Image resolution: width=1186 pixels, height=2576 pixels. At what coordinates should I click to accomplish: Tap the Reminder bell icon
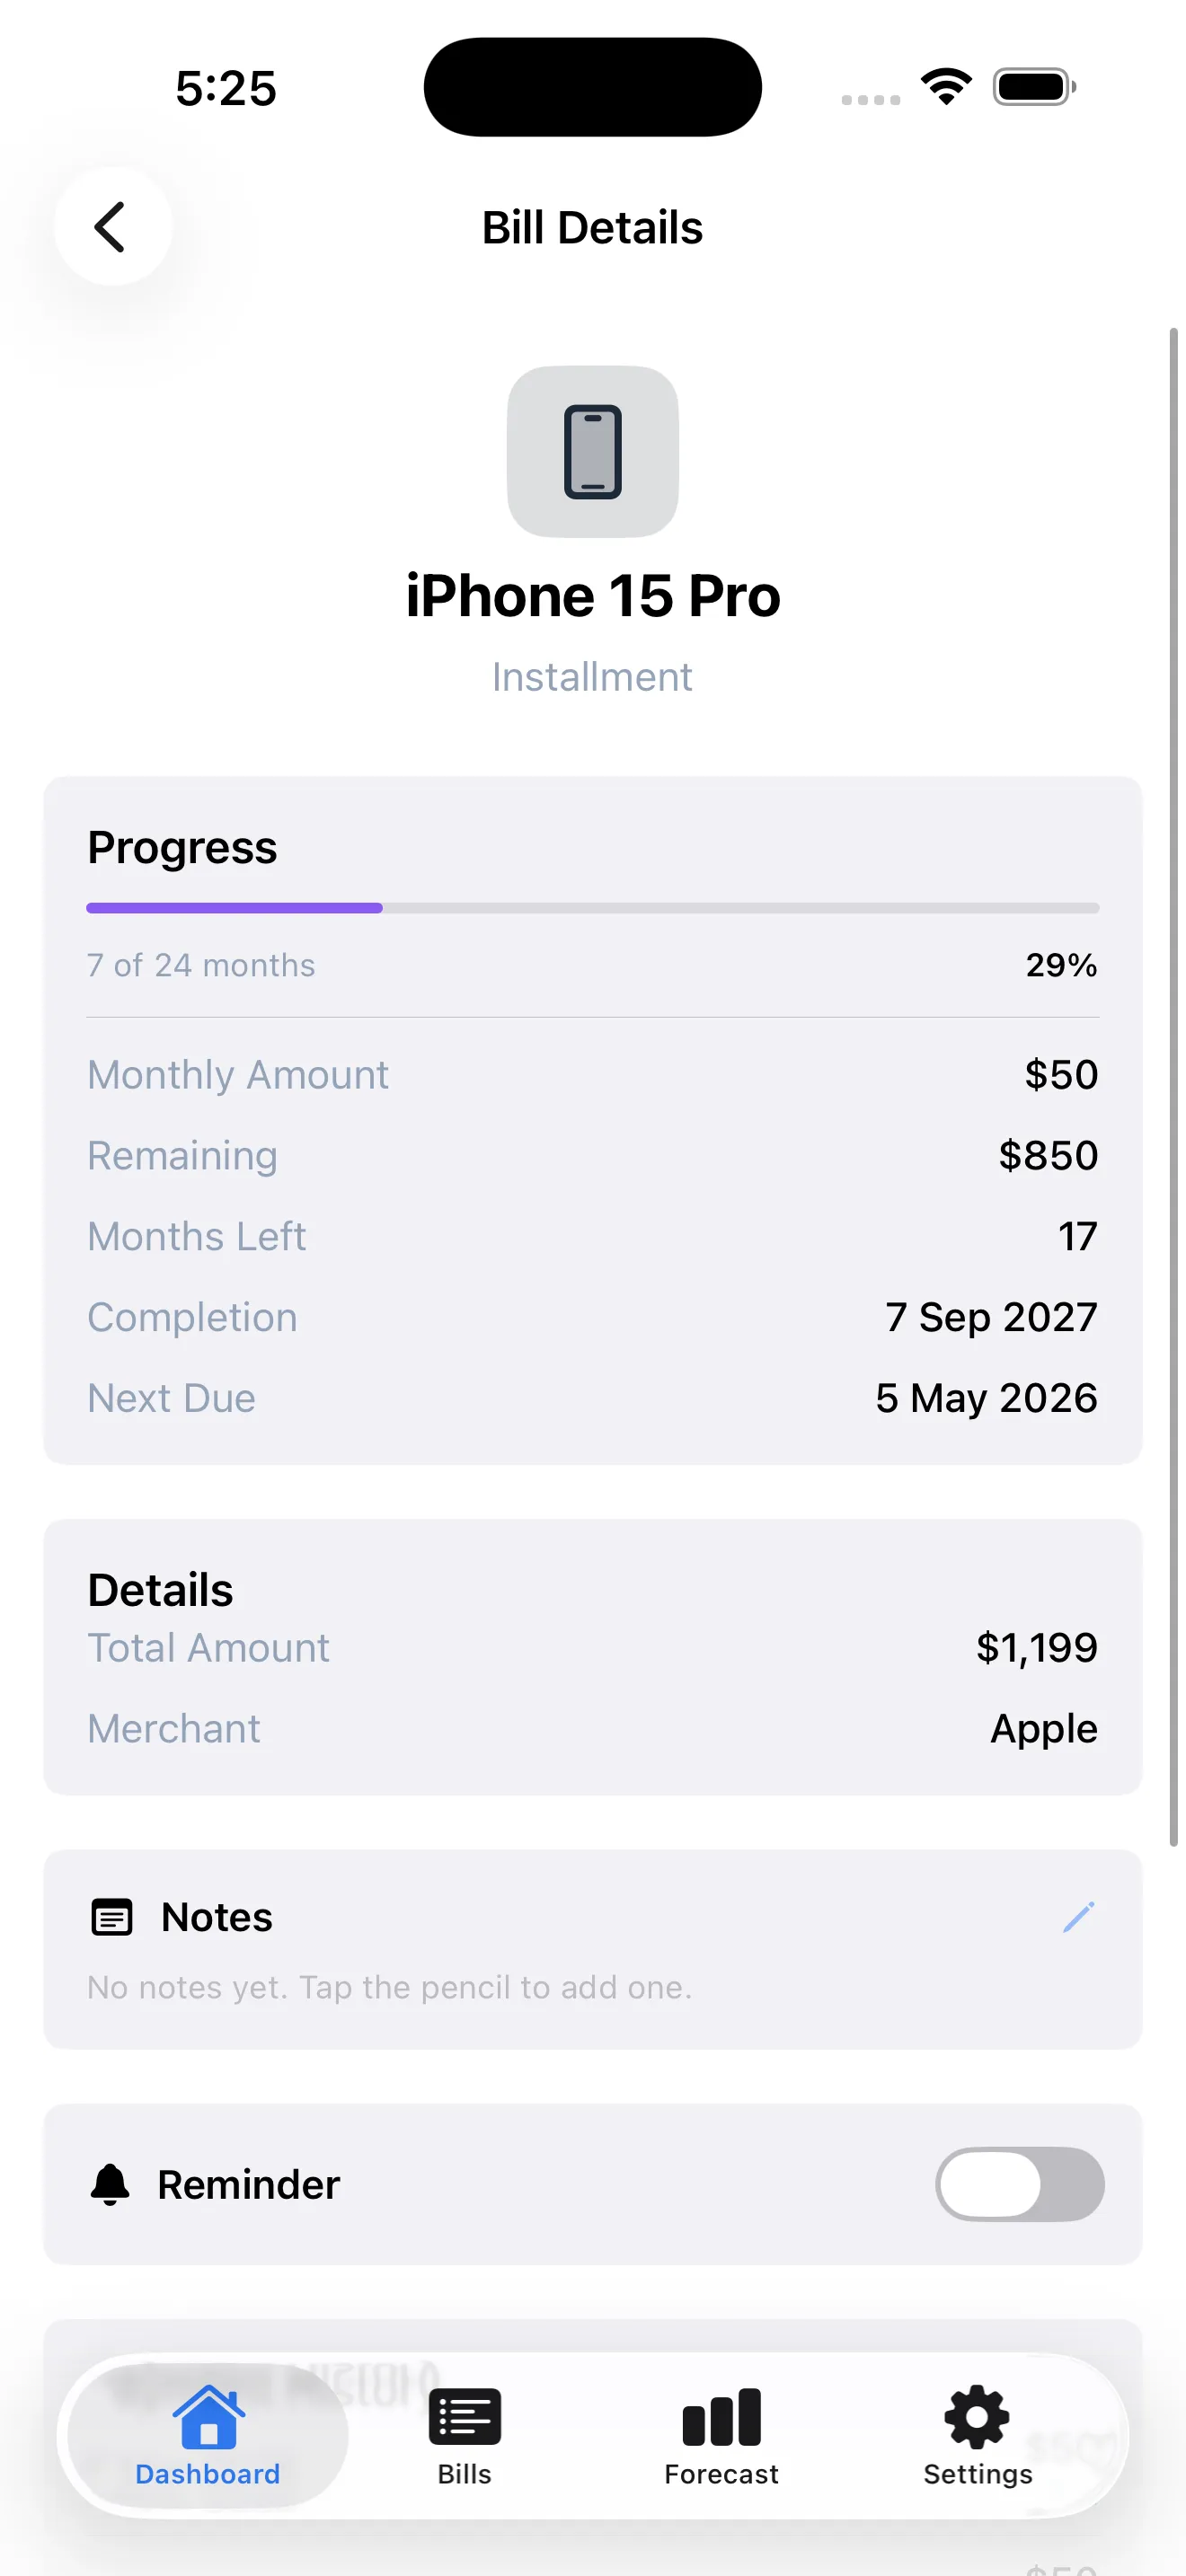point(110,2184)
